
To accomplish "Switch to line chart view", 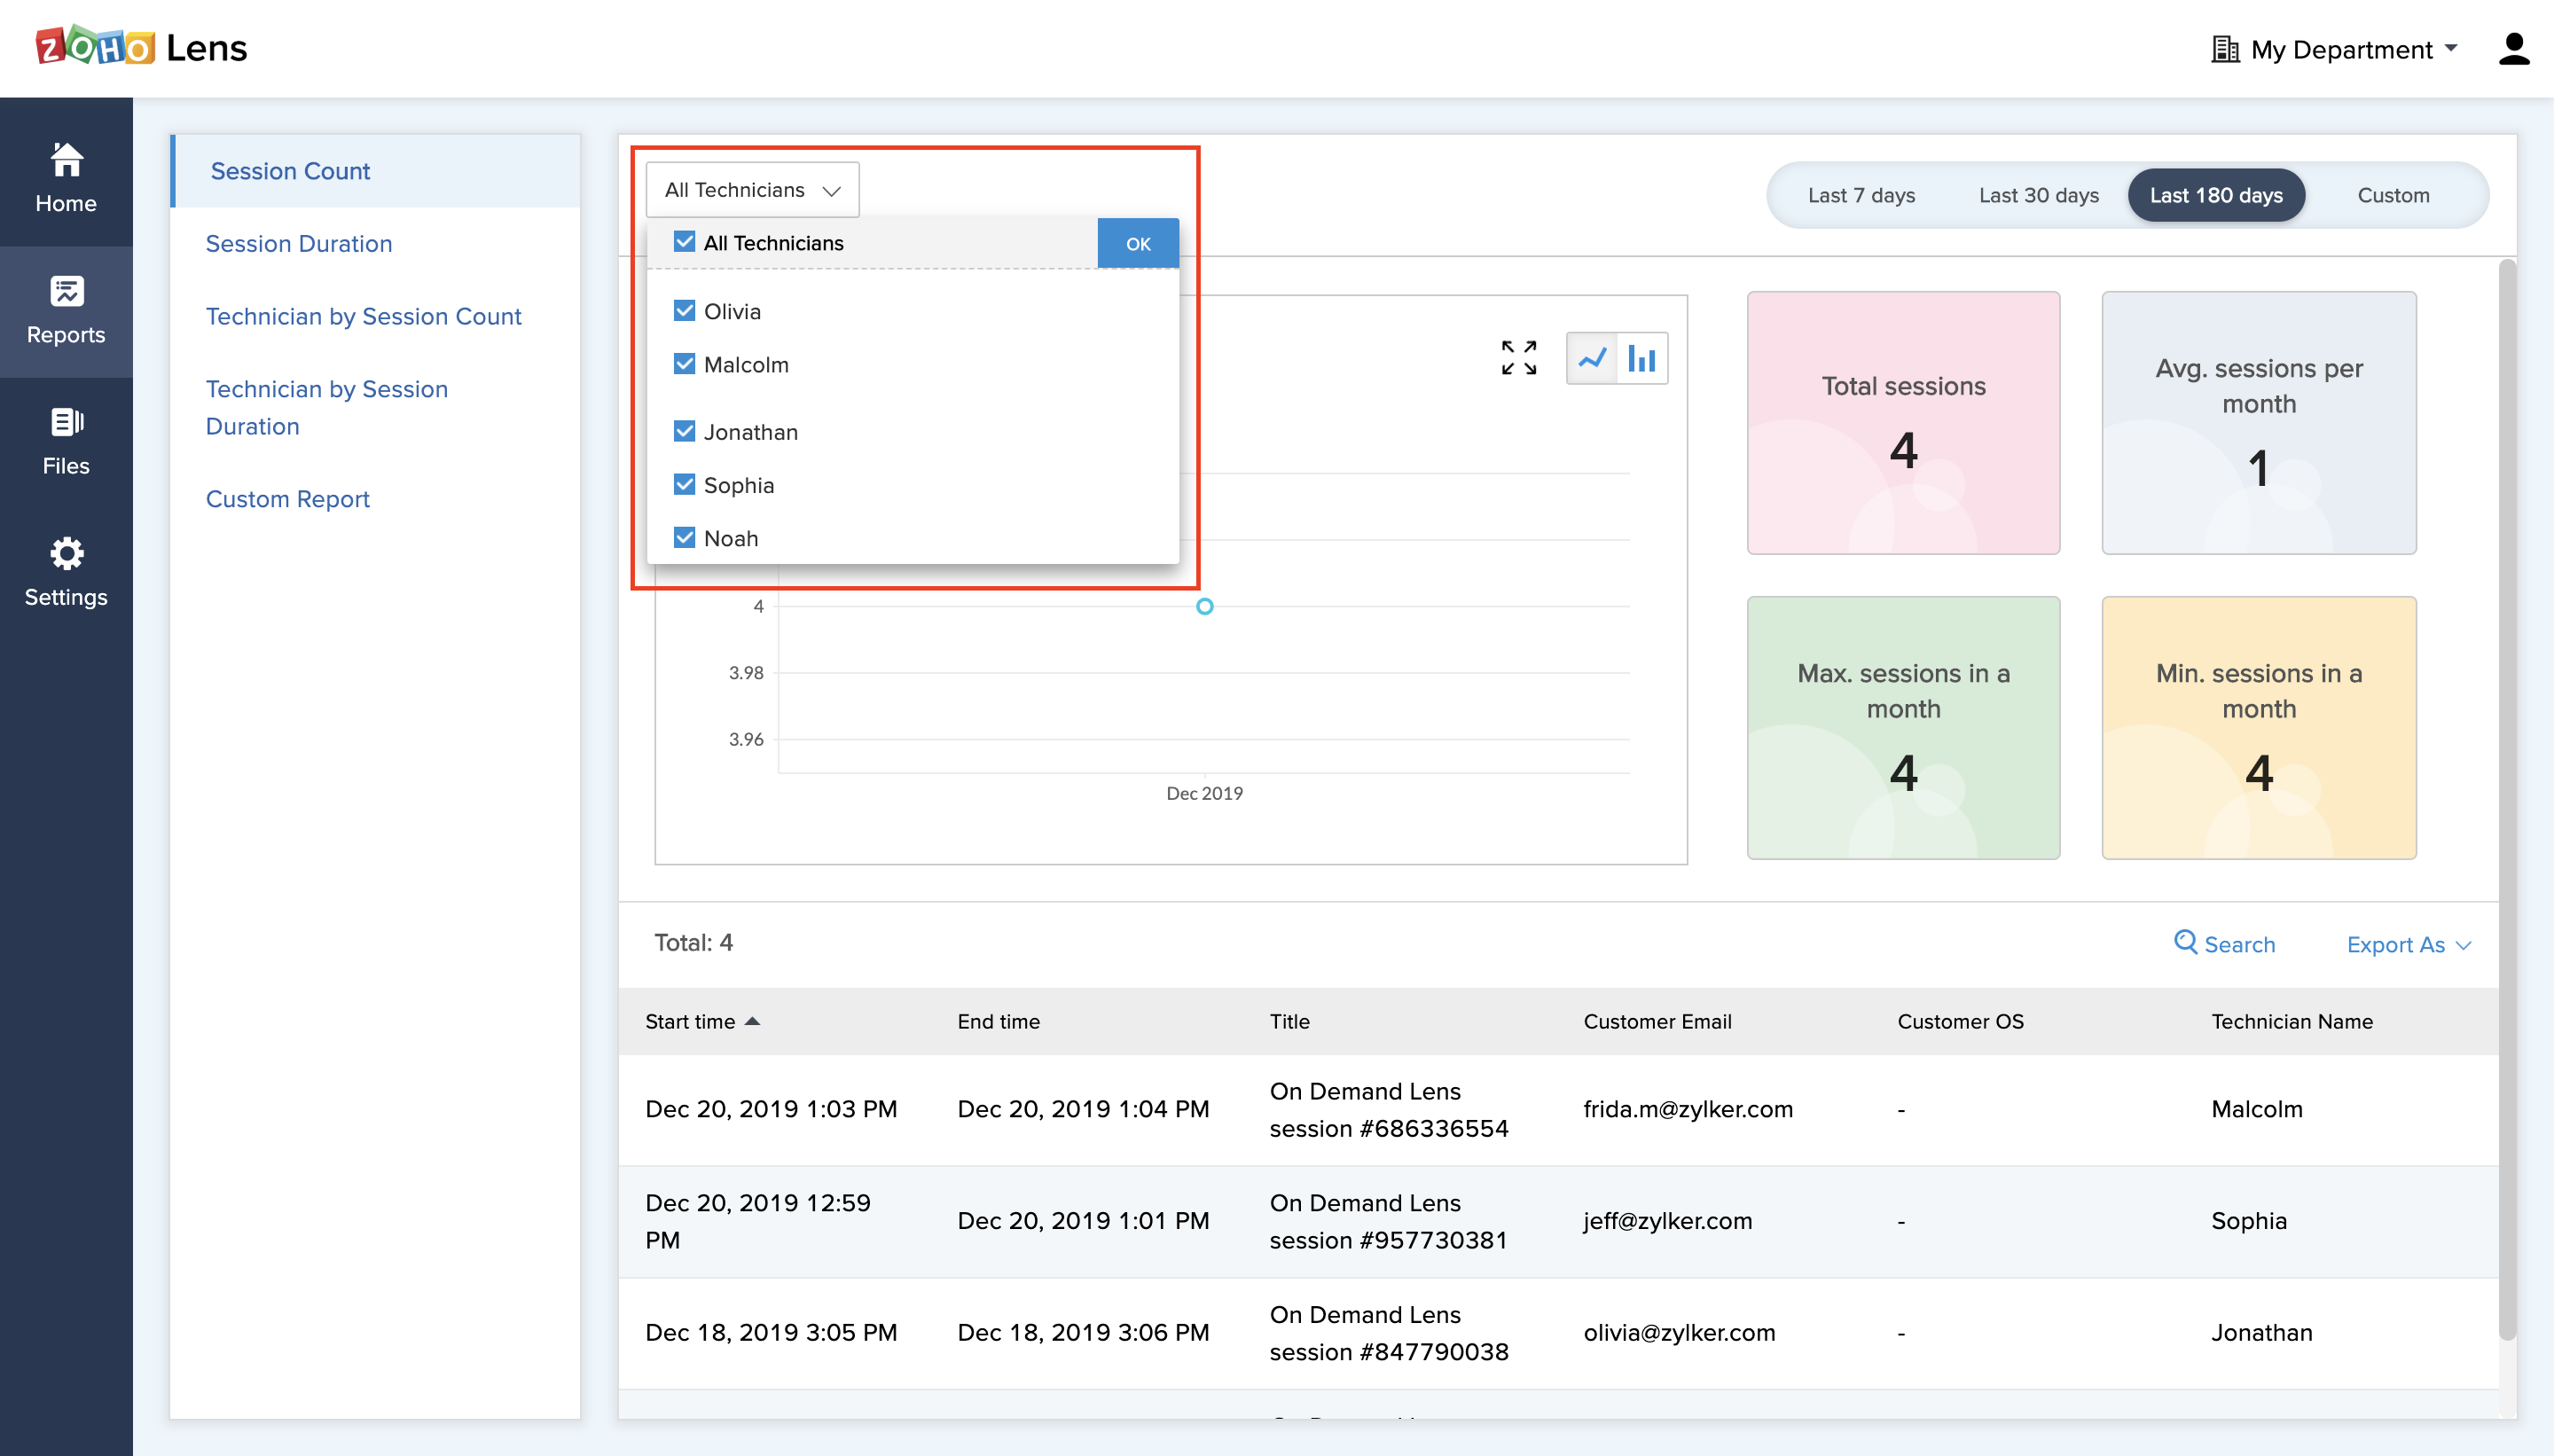I will click(1592, 358).
